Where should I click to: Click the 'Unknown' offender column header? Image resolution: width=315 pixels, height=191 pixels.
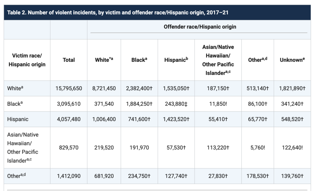[292, 60]
